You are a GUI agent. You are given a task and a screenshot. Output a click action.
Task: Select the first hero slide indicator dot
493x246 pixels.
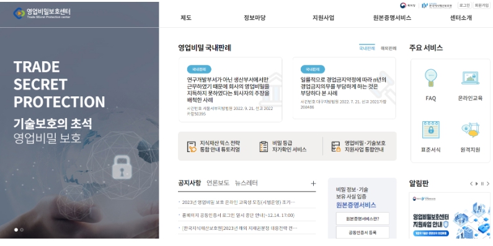click(16, 230)
